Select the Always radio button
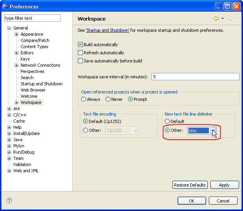This screenshot has width=243, height=211. tap(83, 99)
